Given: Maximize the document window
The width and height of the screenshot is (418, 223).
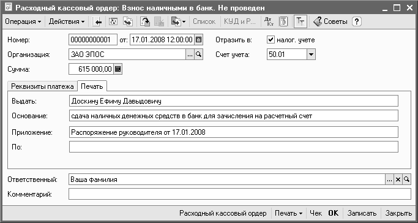Looking at the screenshot, I should point(397,8).
